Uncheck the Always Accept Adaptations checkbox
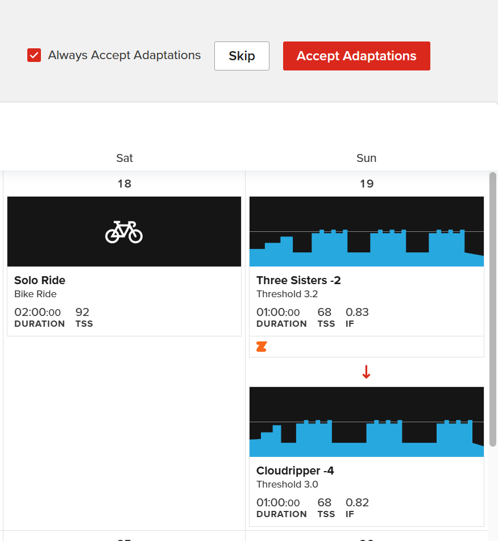498x541 pixels. 34,55
